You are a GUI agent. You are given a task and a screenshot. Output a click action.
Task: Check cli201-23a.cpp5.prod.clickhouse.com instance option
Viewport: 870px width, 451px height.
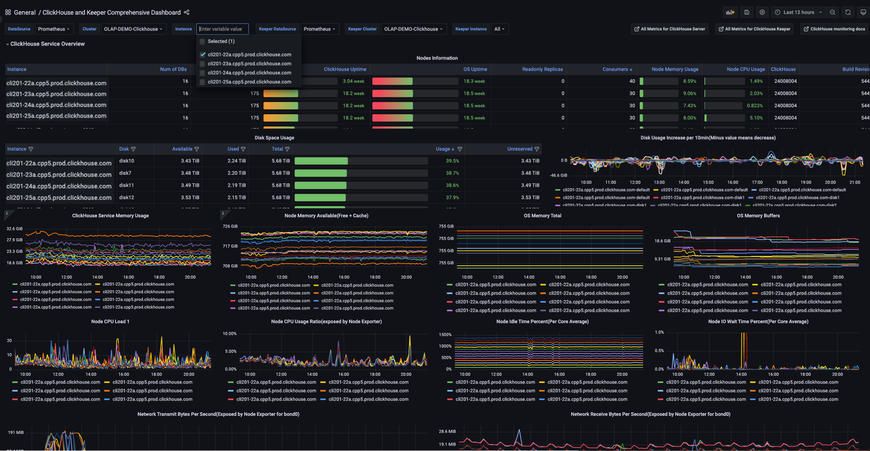203,64
